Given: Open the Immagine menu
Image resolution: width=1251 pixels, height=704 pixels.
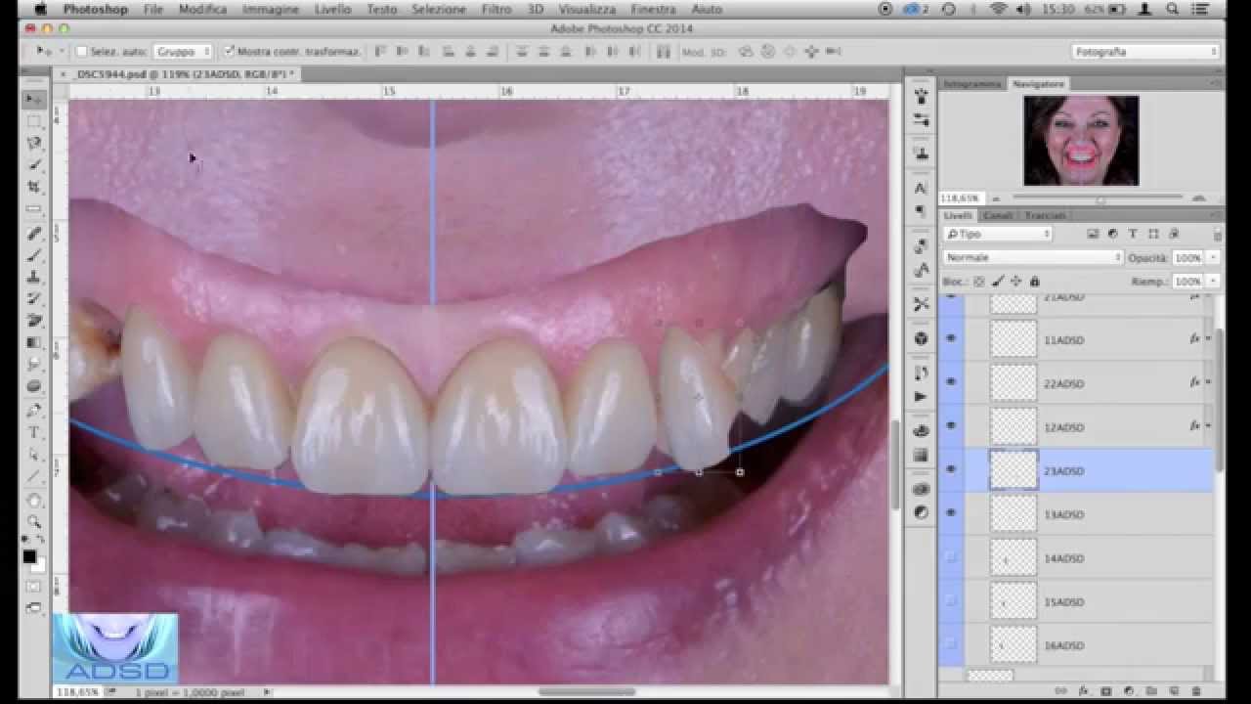Looking at the screenshot, I should click(271, 9).
